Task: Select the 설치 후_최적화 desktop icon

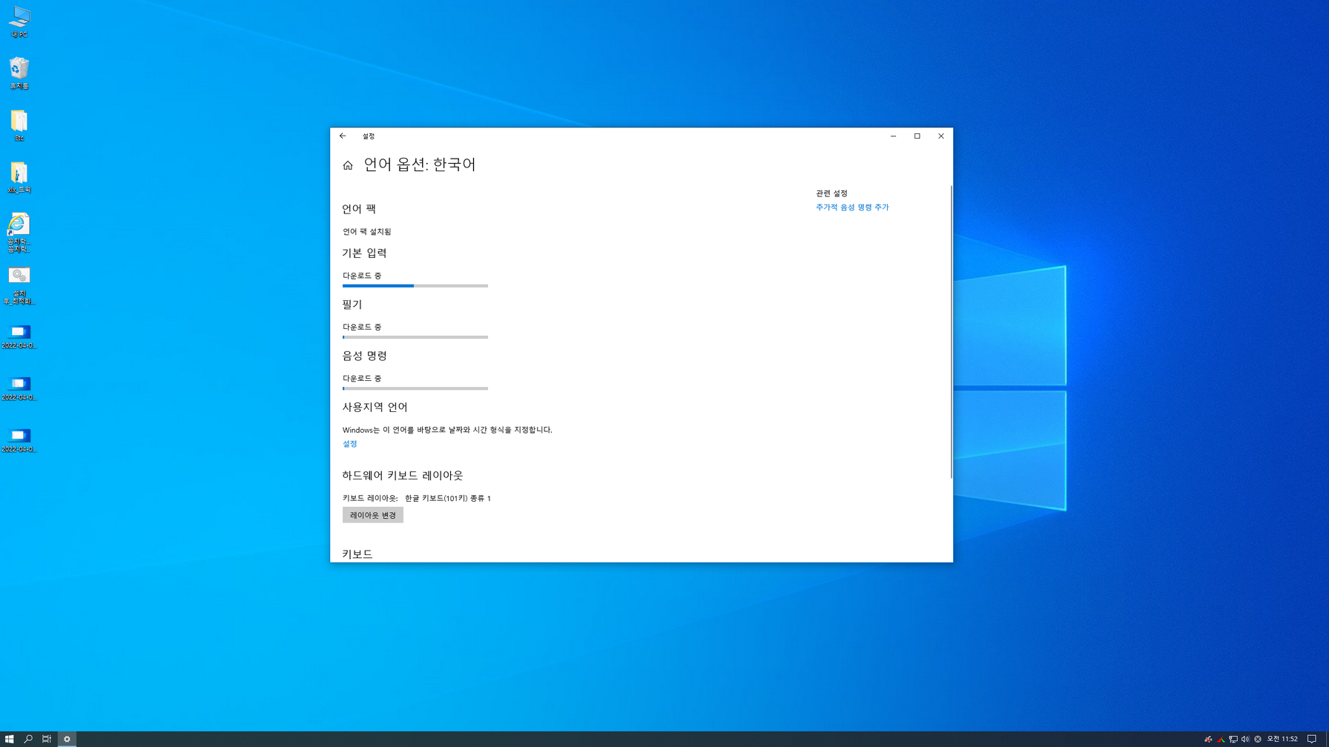Action: 19,286
